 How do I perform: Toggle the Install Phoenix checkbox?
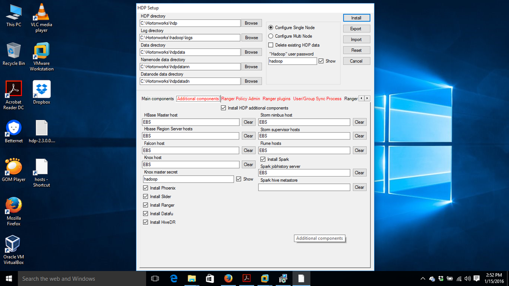click(146, 188)
